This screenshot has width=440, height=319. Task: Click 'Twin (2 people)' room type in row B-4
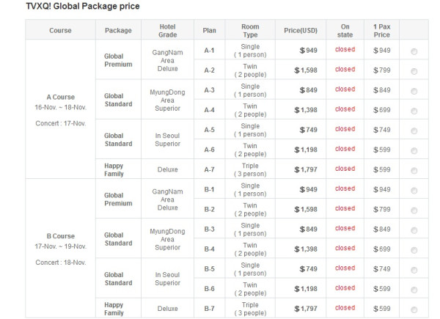(x=250, y=249)
